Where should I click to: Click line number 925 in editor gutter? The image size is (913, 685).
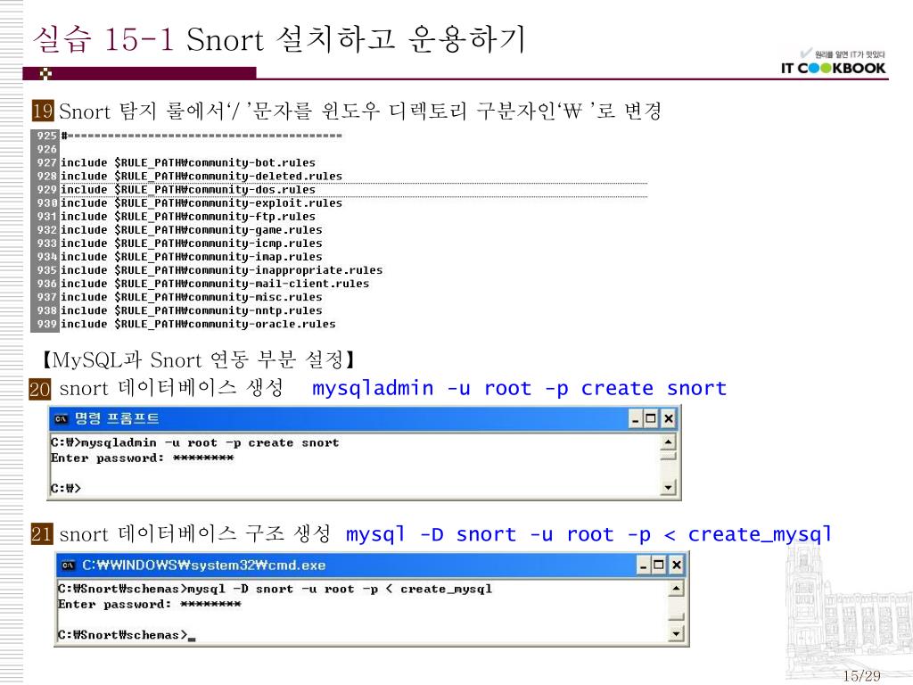tap(46, 136)
